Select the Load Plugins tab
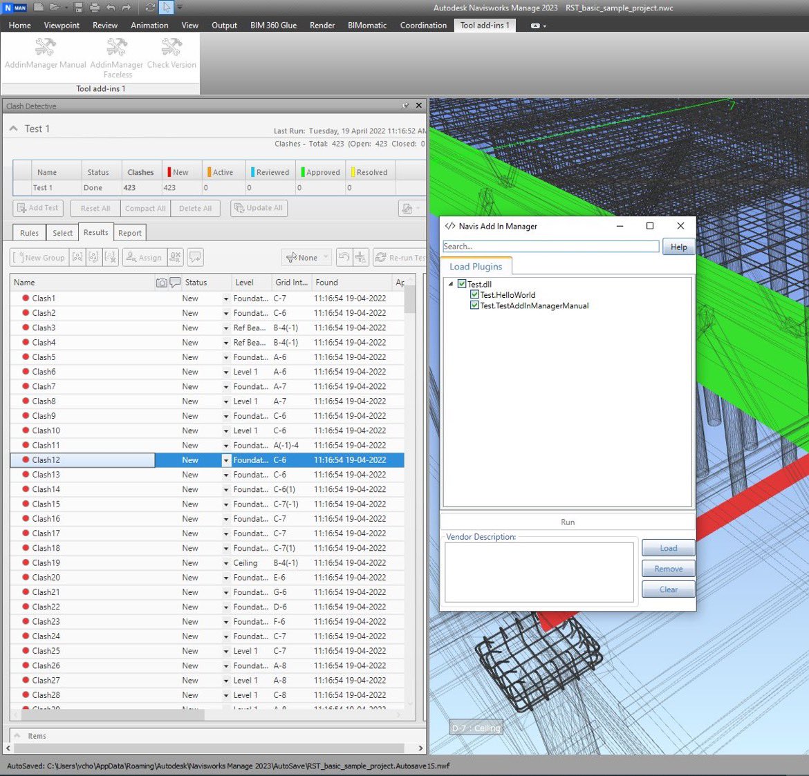This screenshot has width=809, height=776. pos(476,267)
